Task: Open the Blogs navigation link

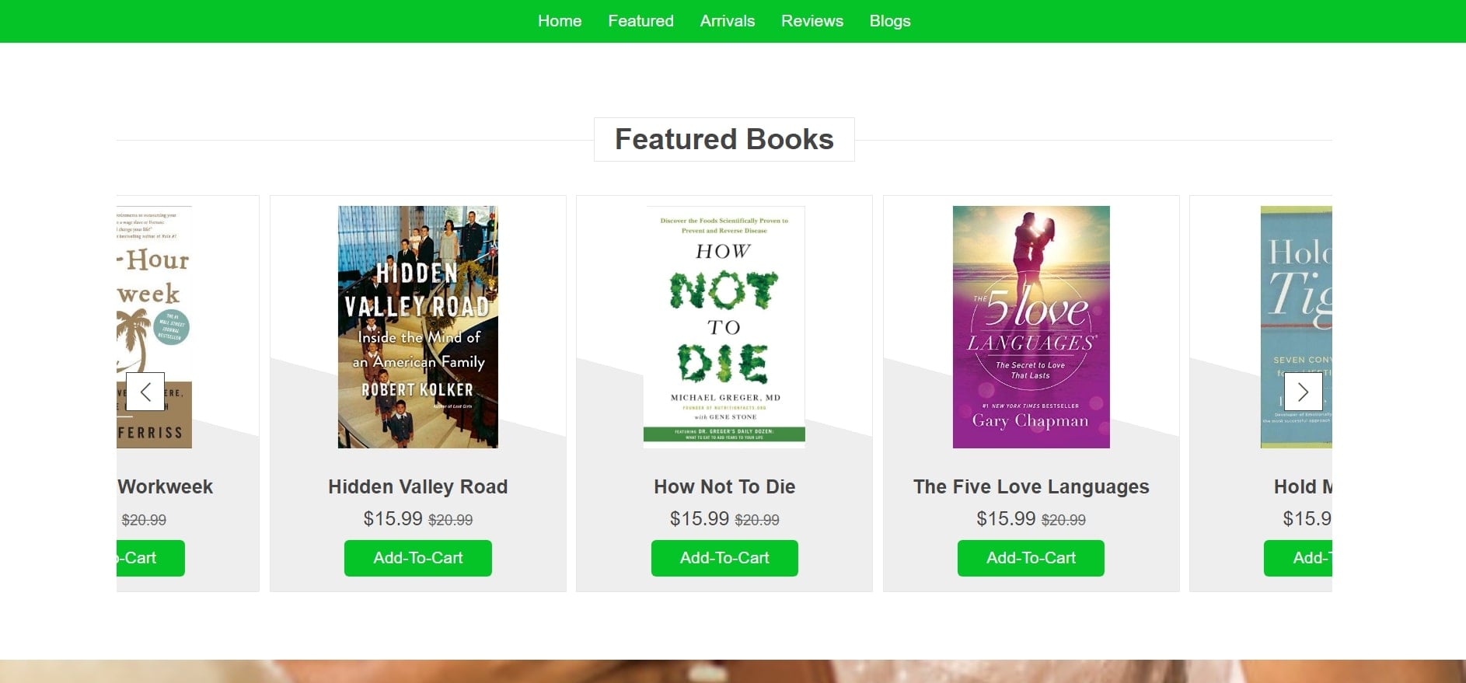Action: coord(889,21)
